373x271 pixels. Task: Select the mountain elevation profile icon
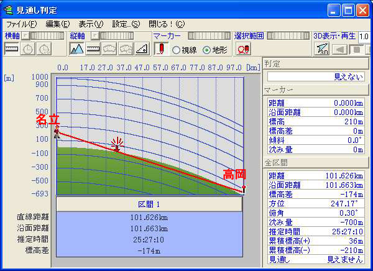(x=76, y=49)
